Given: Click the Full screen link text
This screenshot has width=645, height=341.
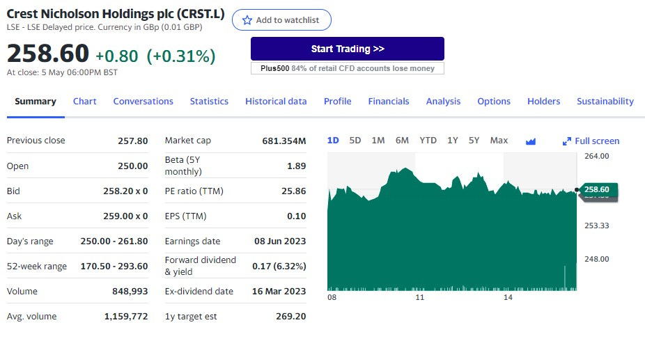Looking at the screenshot, I should tap(597, 141).
